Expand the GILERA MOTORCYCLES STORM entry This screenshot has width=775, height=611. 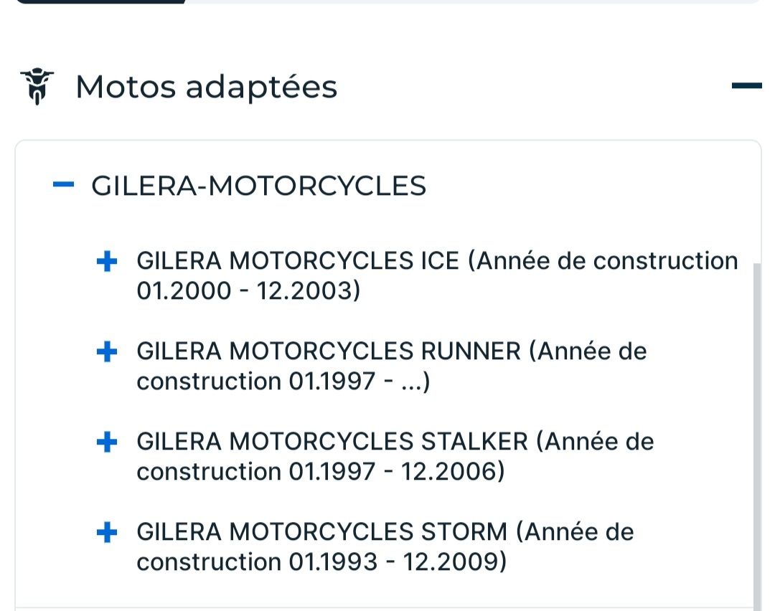[106, 533]
